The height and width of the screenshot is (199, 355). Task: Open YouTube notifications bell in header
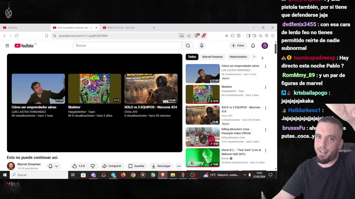(x=253, y=46)
